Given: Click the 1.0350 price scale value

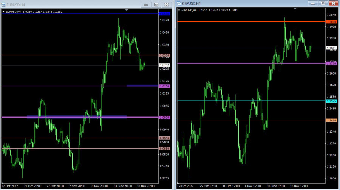Looking at the screenshot, I should [x=164, y=45].
